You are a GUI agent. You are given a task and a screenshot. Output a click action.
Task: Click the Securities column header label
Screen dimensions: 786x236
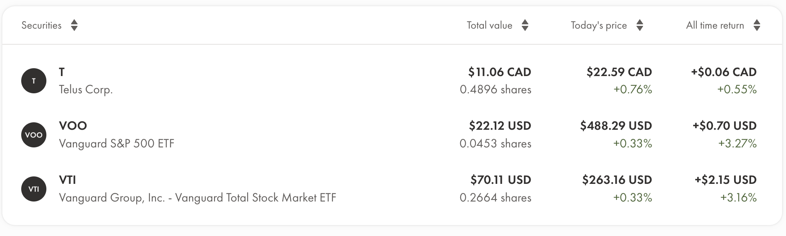point(41,25)
